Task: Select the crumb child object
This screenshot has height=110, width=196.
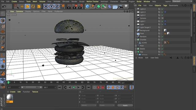Action: pyautogui.click(x=144, y=43)
